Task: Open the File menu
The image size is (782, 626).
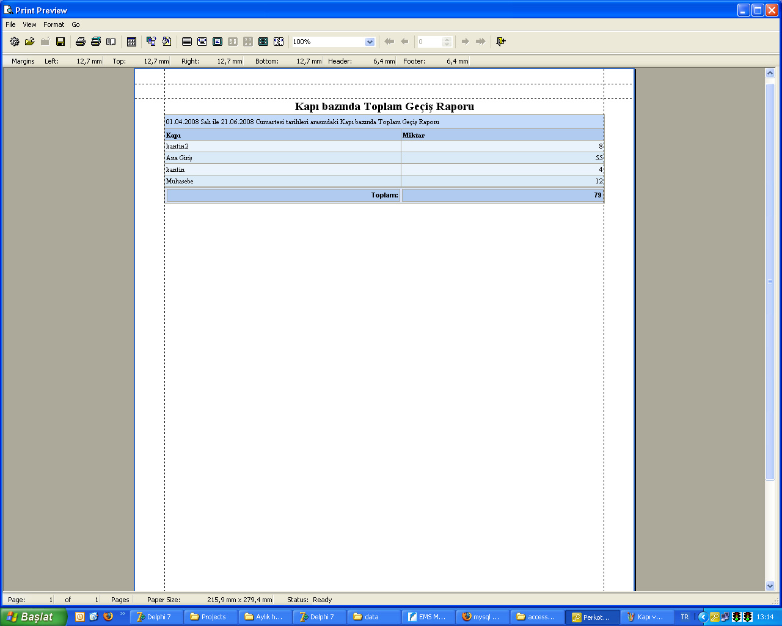Action: pyautogui.click(x=10, y=24)
